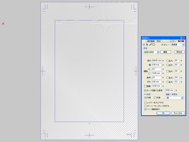Click the カーブを揃える基準 20.00 mm field
Viewport: 189px width, 142px height.
point(170,90)
